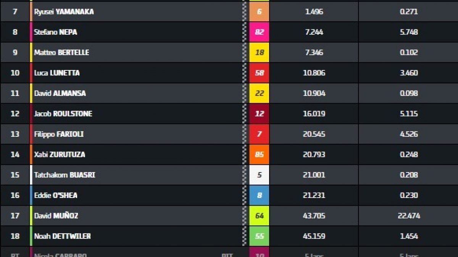Click David MUÑOZ gap time 43.705
The width and height of the screenshot is (458, 257).
click(x=314, y=216)
